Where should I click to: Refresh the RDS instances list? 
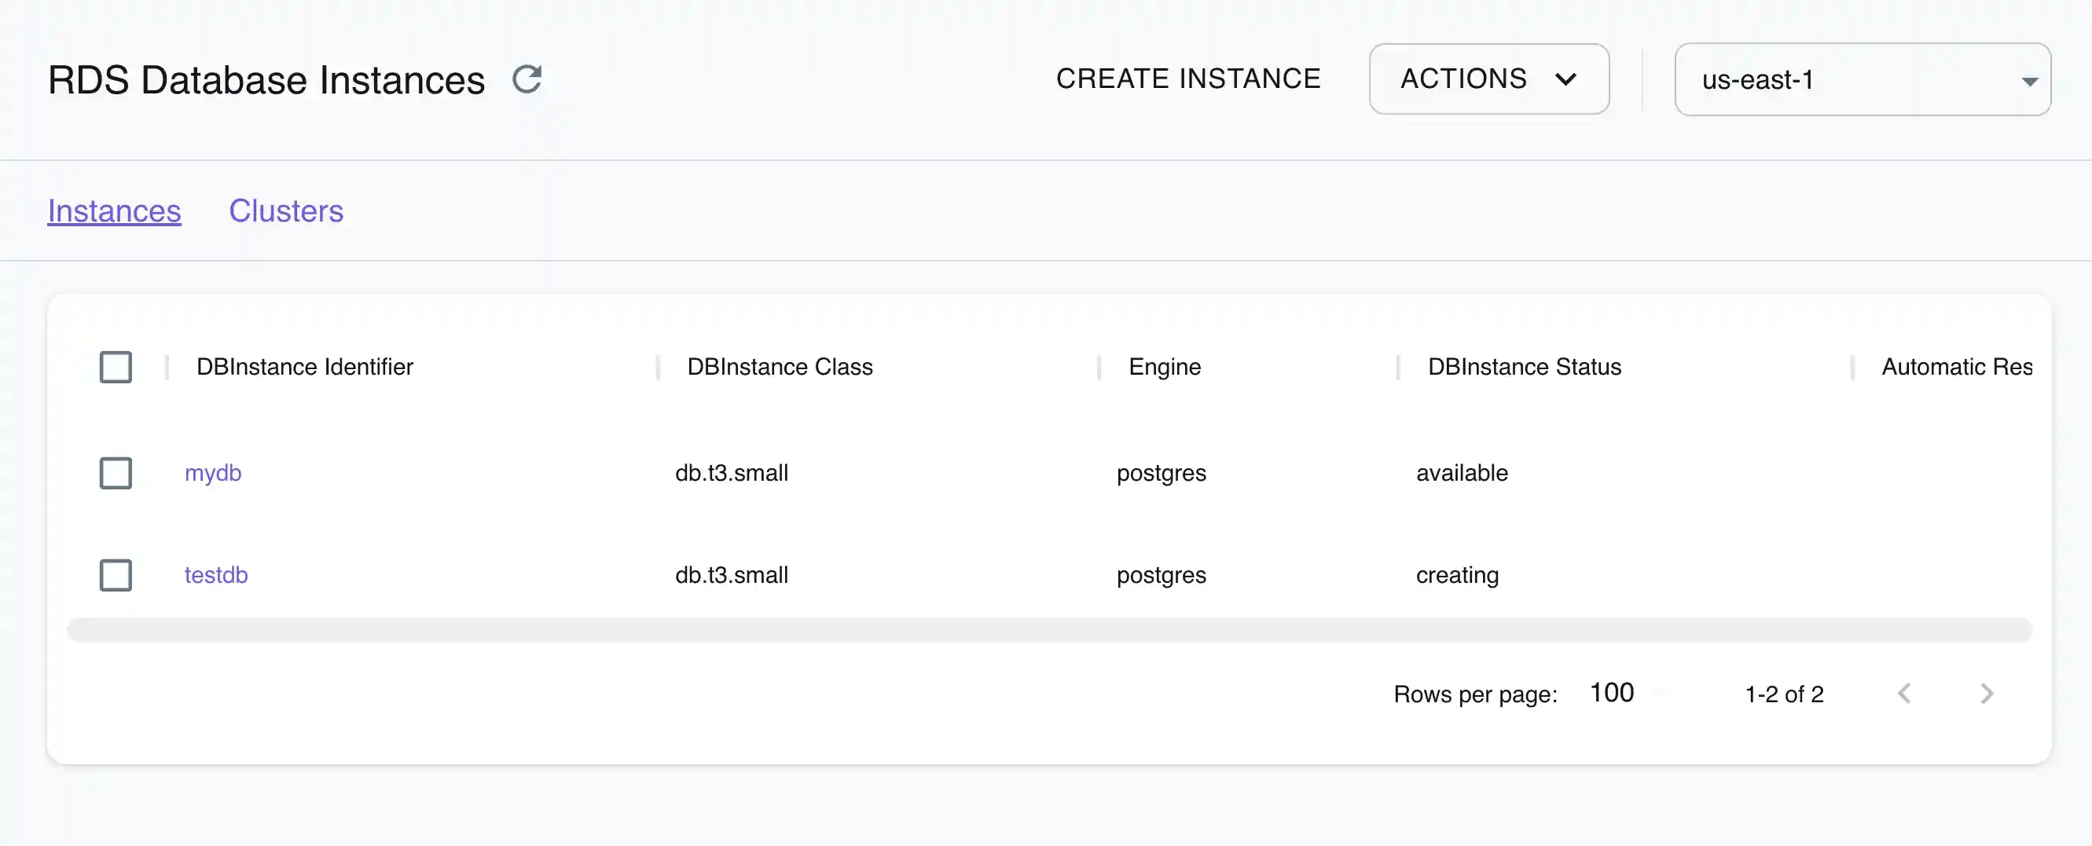(x=528, y=78)
